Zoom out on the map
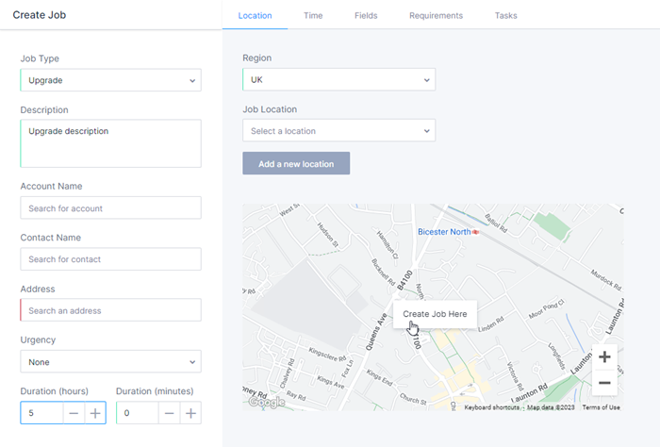 (604, 383)
